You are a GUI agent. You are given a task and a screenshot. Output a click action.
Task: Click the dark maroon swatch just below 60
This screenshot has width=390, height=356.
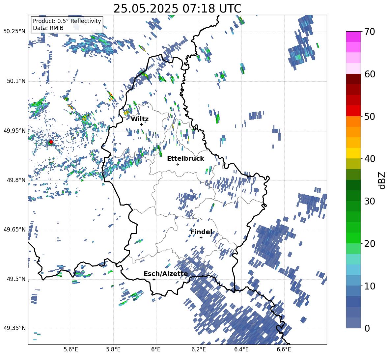tap(353, 79)
